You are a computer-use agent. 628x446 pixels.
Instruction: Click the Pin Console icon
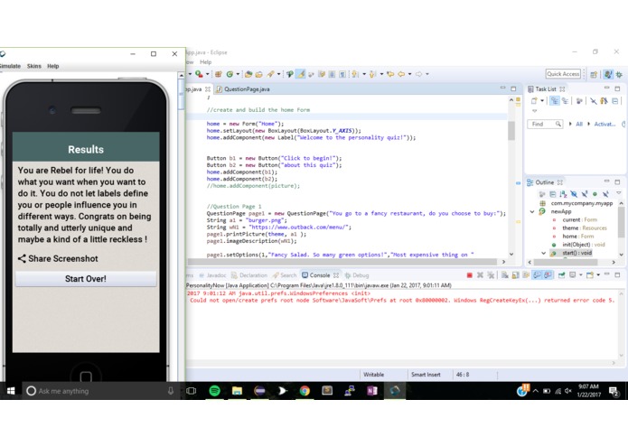(x=561, y=275)
